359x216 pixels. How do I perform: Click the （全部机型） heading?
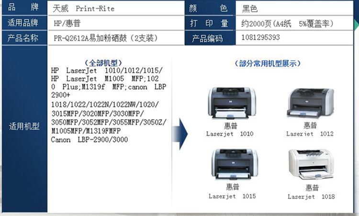(x=103, y=63)
